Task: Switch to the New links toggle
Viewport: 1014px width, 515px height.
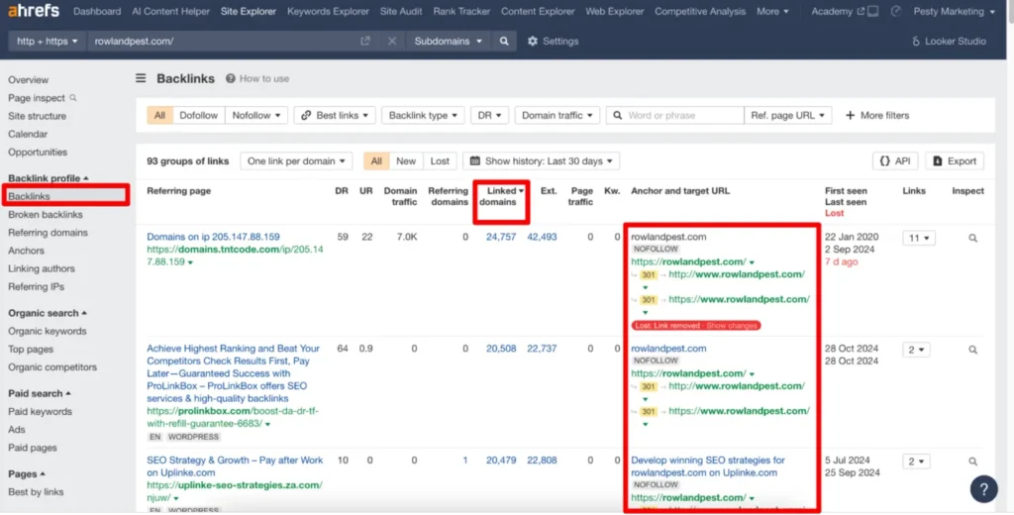Action: [x=406, y=160]
